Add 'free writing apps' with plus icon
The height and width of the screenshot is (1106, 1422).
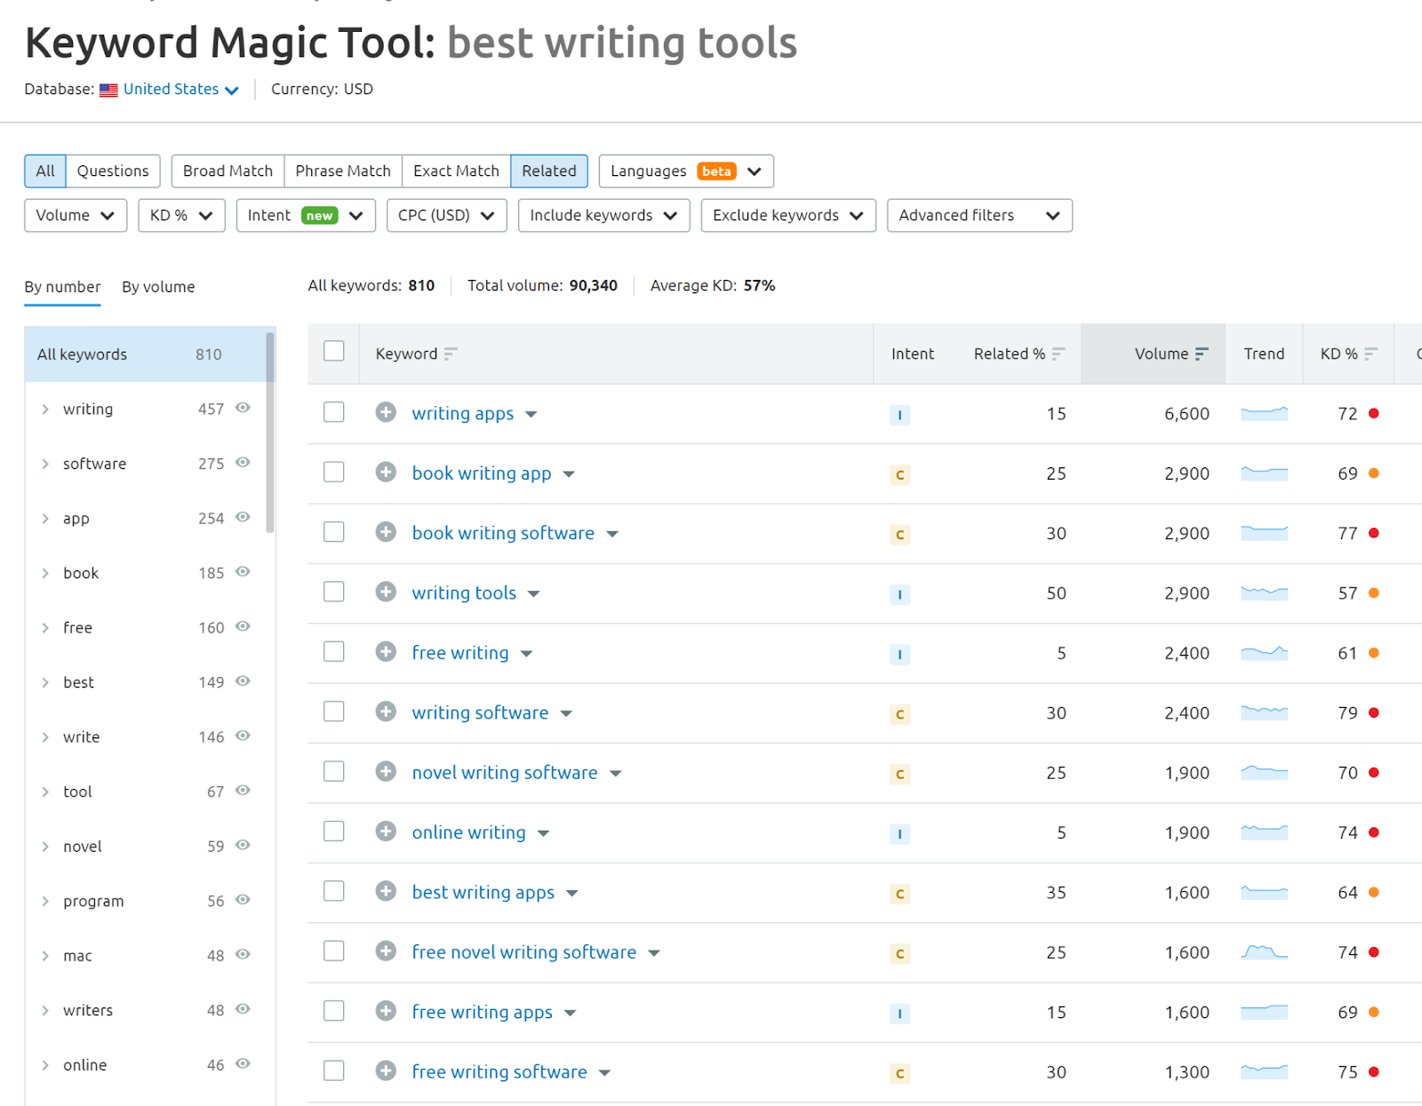pos(386,1011)
